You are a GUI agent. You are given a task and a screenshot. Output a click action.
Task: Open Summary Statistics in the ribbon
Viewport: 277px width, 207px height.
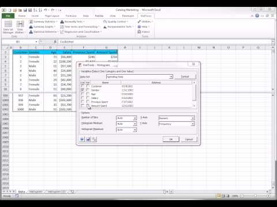click(43, 22)
